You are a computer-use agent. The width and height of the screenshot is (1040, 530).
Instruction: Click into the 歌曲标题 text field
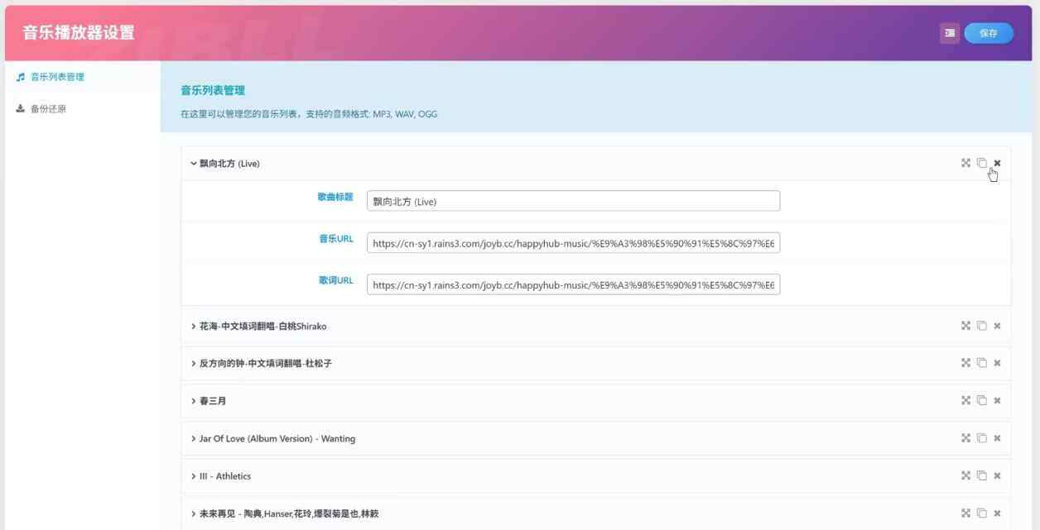pos(573,201)
